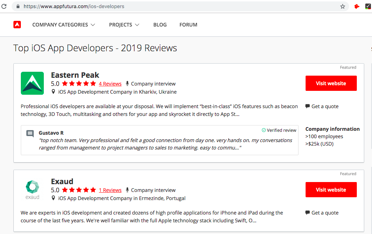
Task: Click the AppFutura red logo
Action: tap(17, 25)
